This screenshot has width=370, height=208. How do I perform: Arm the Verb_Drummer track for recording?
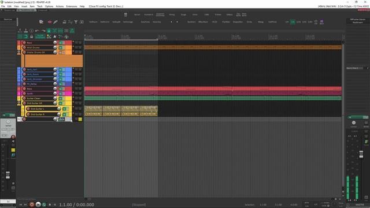[x=24, y=79]
